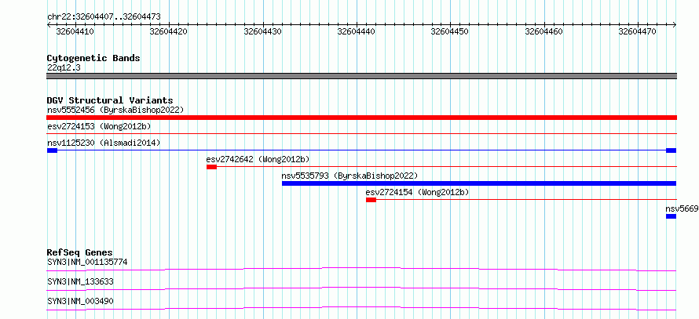699x319 pixels.
Task: Click the left arrowhead of the ruler
Action: coord(49,25)
